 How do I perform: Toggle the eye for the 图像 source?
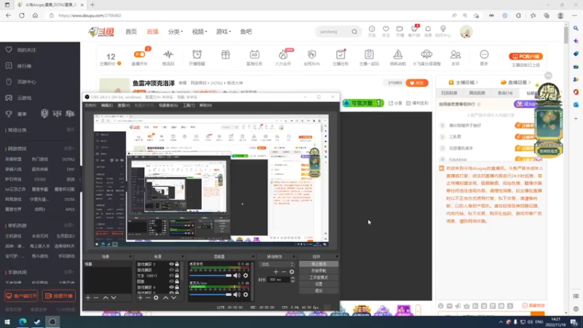(x=171, y=281)
